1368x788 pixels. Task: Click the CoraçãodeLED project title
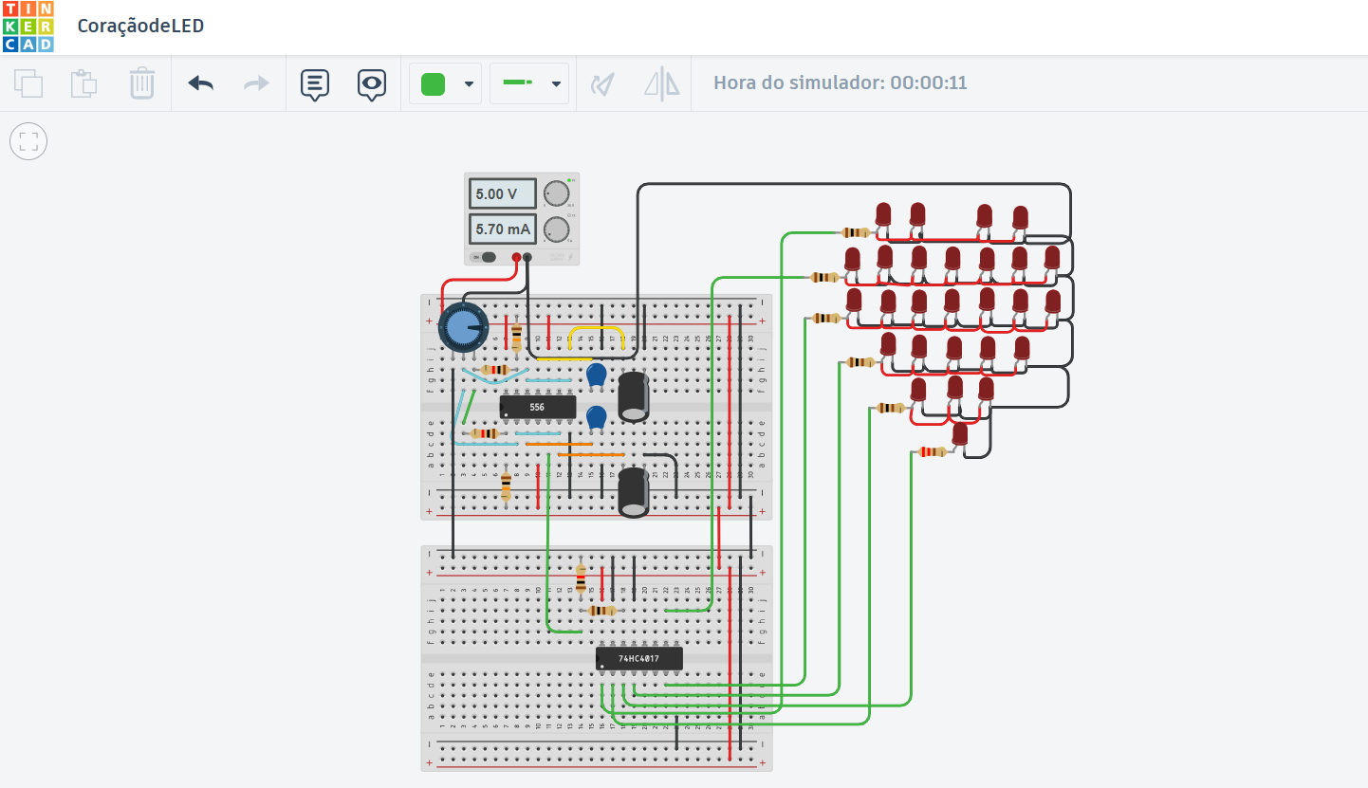tap(140, 26)
